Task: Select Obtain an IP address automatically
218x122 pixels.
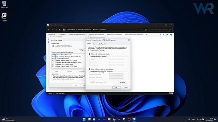Action: point(90,54)
